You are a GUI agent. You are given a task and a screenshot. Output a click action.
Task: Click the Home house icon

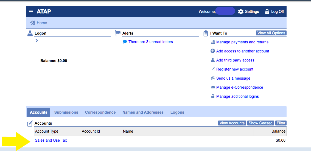tap(33, 23)
